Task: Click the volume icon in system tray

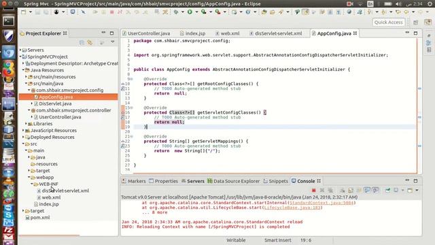Action: click(399, 4)
